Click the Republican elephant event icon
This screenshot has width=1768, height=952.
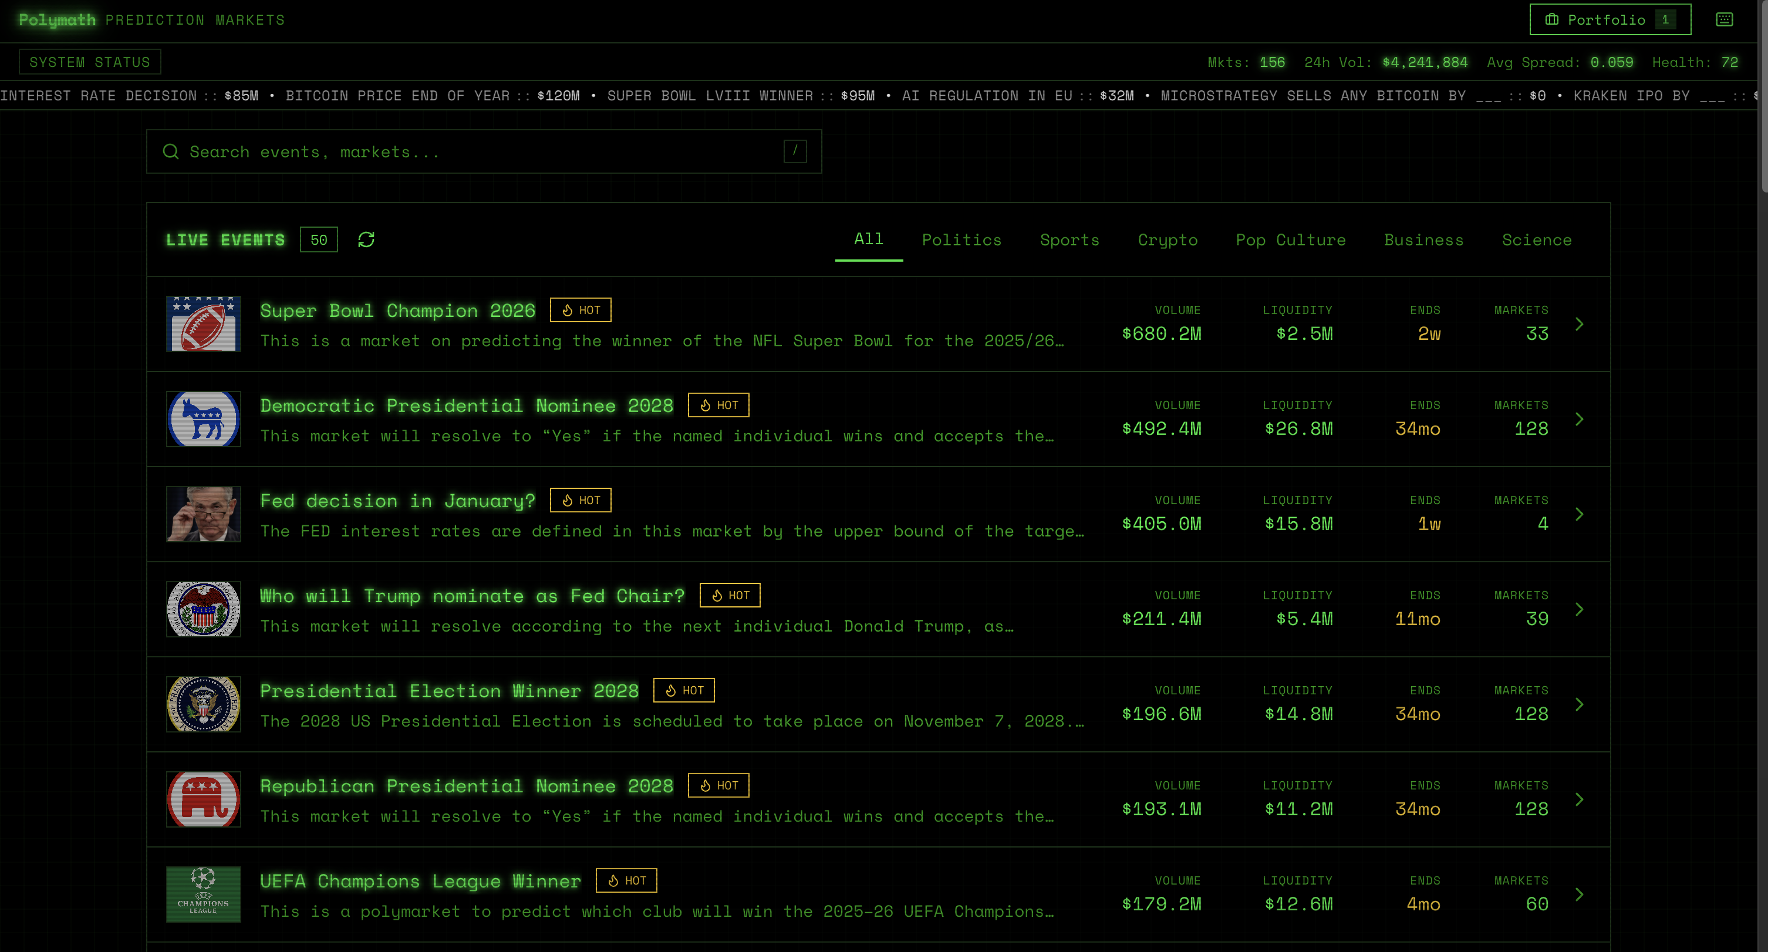[203, 799]
